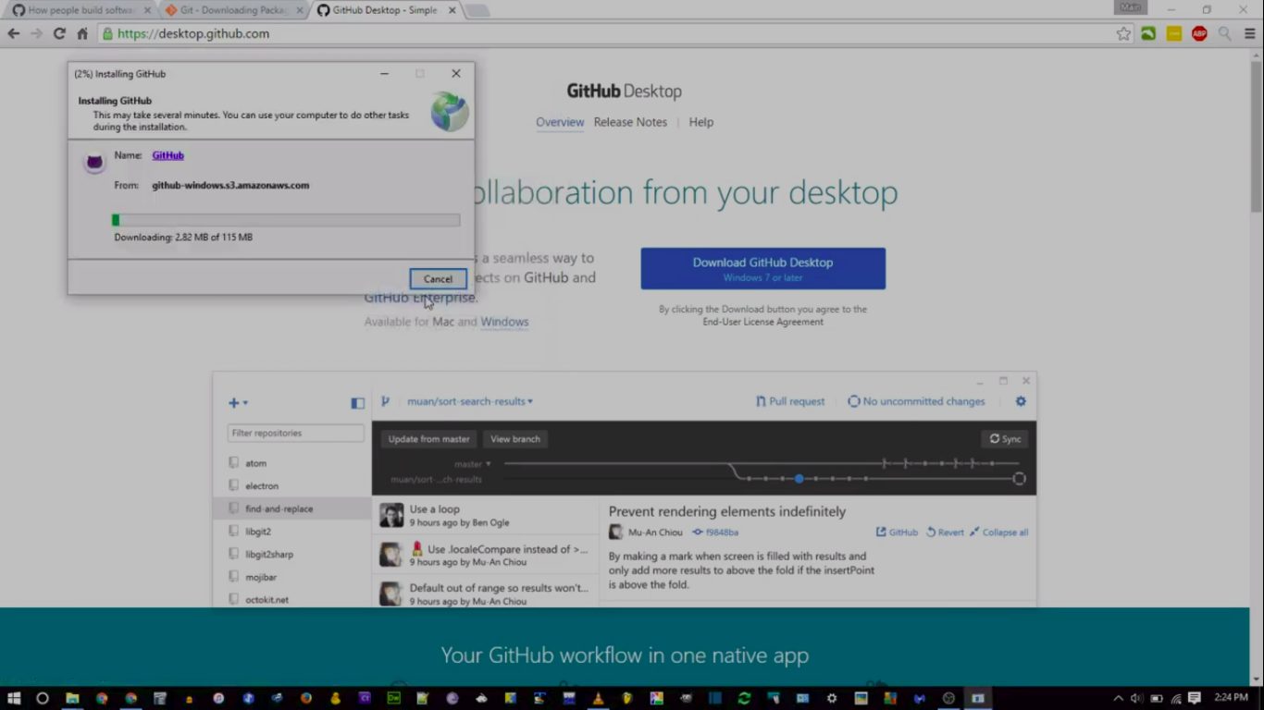The image size is (1264, 710).
Task: Open the Help link in the page header
Action: (700, 122)
